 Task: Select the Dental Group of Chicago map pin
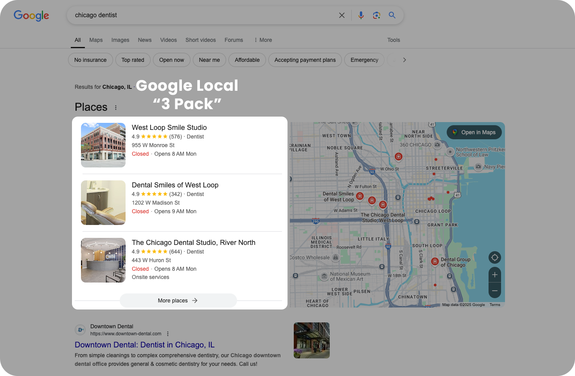435,261
